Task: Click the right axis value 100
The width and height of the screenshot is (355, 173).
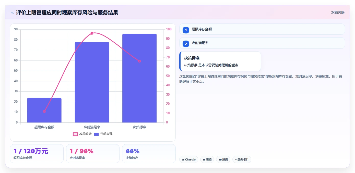Action: coord(169,29)
